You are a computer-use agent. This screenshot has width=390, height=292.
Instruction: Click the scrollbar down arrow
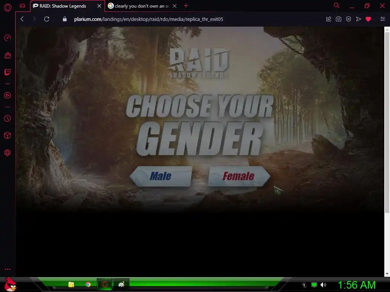(x=387, y=274)
